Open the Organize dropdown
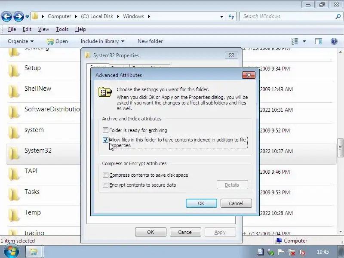 (x=21, y=41)
